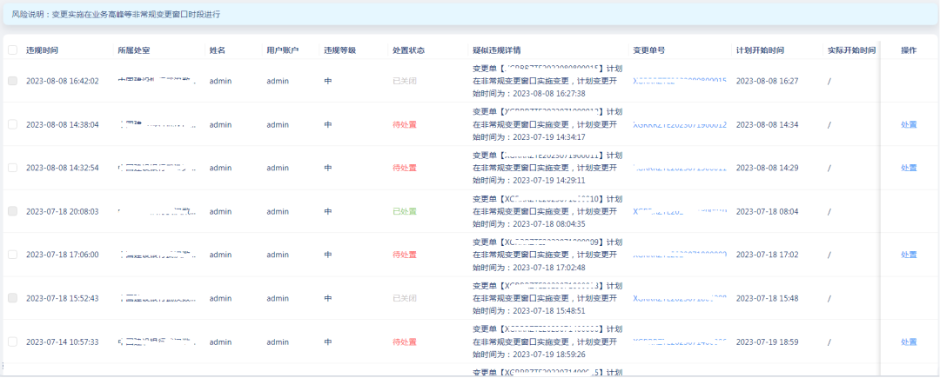
Task: Click the 疑似违规详情 column header
Action: pyautogui.click(x=496, y=51)
